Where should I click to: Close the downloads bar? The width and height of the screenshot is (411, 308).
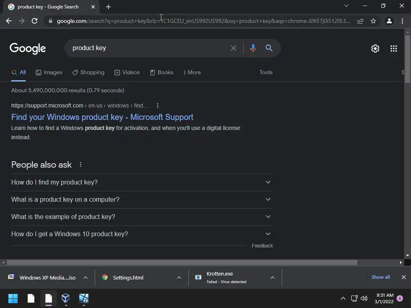pos(404,277)
